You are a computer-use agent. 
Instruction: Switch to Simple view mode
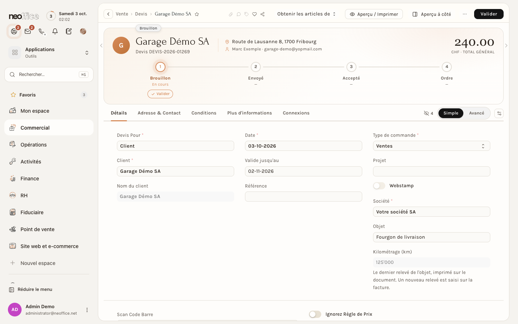[x=451, y=113]
